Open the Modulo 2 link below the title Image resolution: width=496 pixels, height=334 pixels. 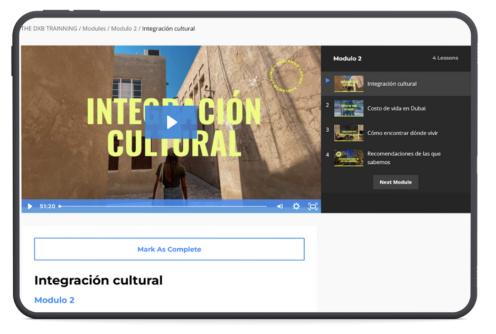[53, 300]
